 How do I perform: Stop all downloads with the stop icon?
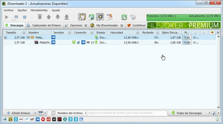[25, 17]
